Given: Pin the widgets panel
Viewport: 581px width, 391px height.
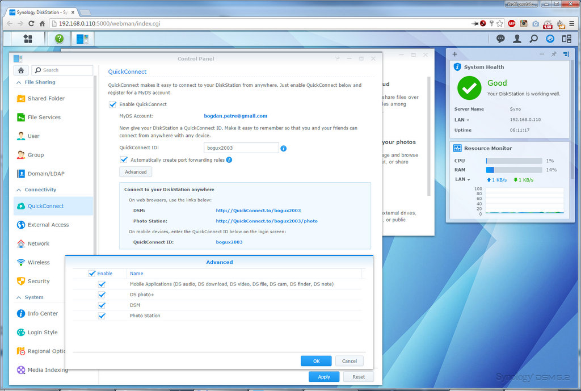Looking at the screenshot, I should [554, 54].
